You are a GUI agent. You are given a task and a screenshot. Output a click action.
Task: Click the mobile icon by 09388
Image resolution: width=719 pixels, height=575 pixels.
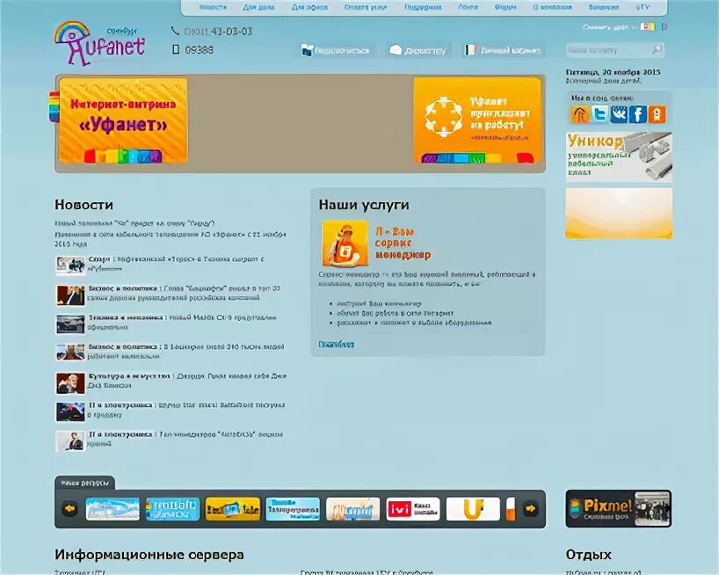click(x=176, y=49)
